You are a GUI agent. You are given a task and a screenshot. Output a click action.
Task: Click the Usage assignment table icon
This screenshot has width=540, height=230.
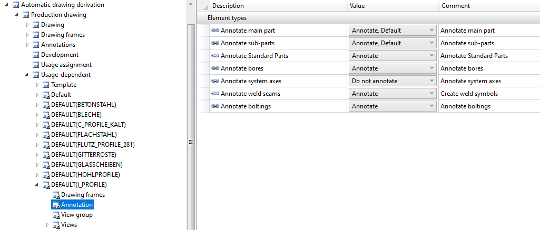(36, 65)
